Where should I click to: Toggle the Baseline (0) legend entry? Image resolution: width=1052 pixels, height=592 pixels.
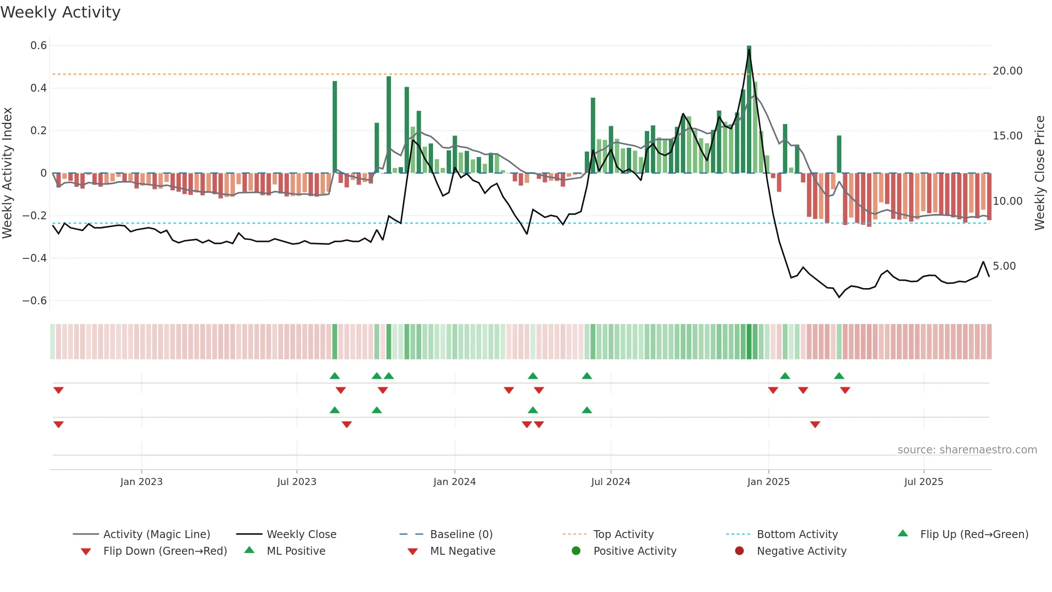[x=446, y=534]
